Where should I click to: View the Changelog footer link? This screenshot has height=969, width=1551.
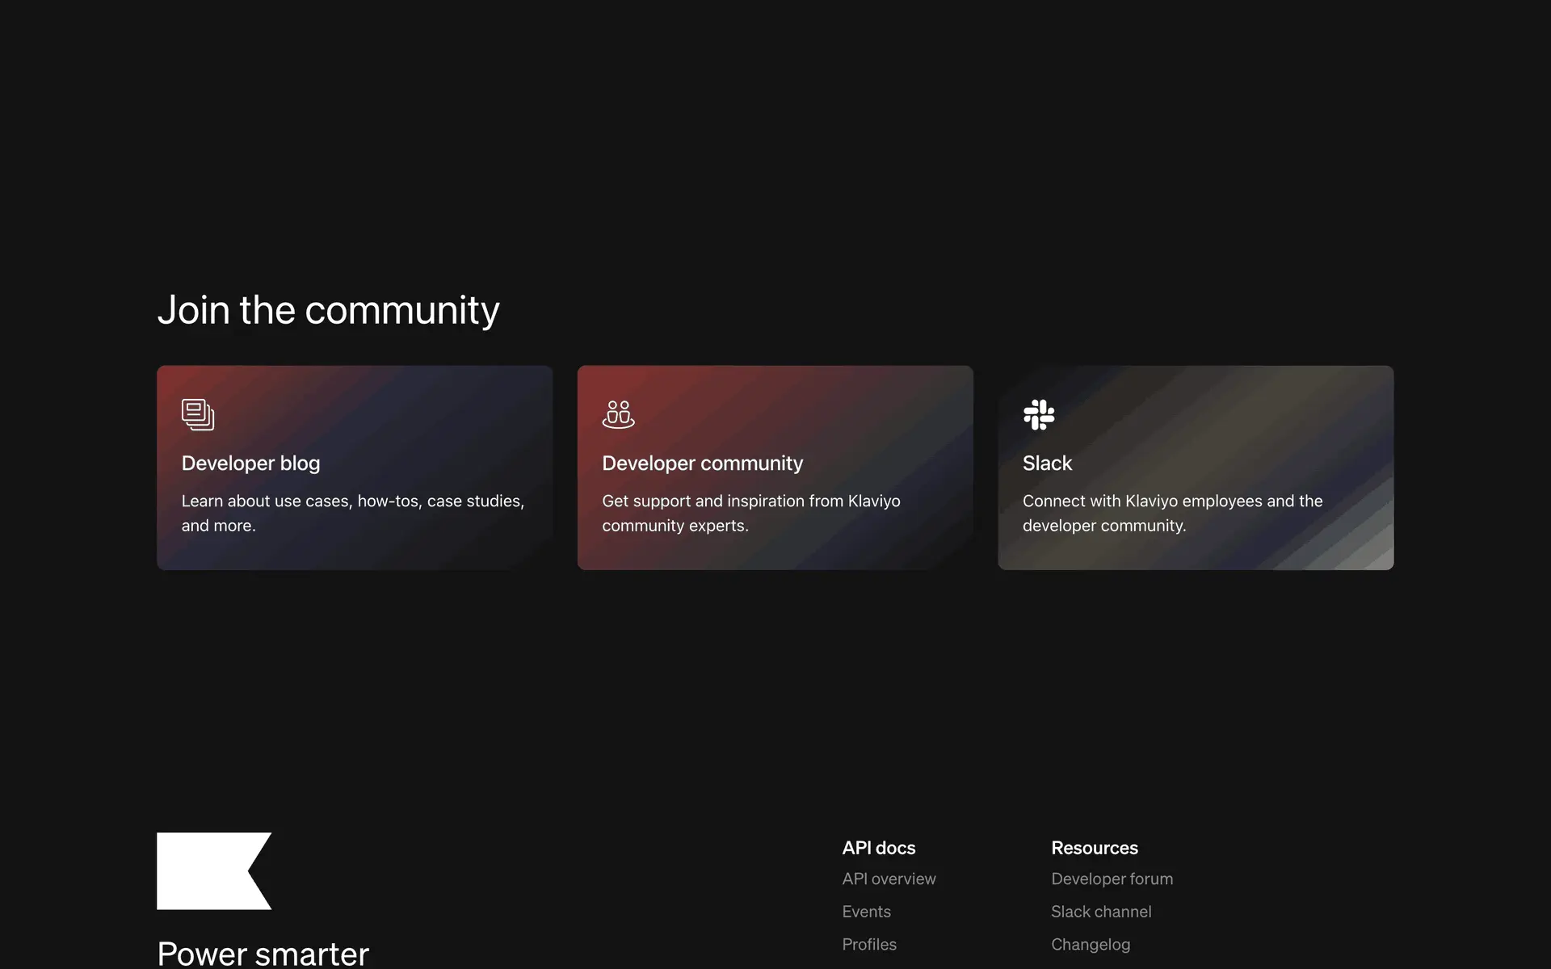(x=1091, y=944)
